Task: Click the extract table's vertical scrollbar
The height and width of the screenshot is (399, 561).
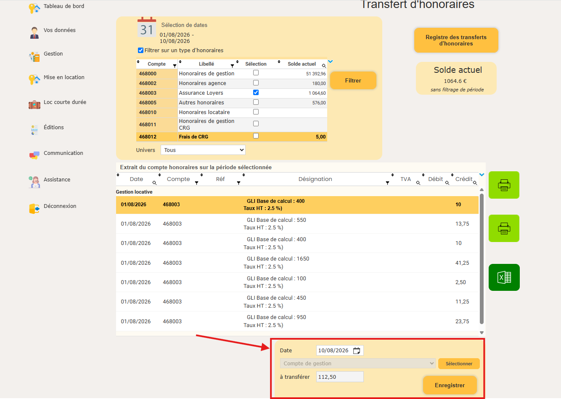Action: pos(482,258)
